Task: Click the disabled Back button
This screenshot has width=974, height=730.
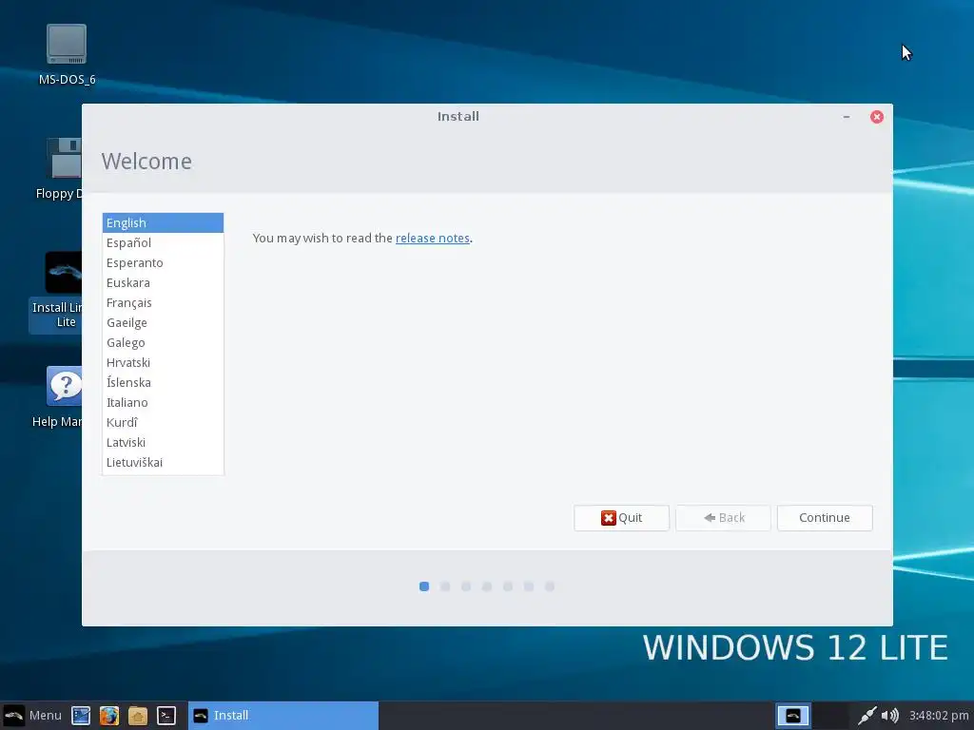Action: 723,518
